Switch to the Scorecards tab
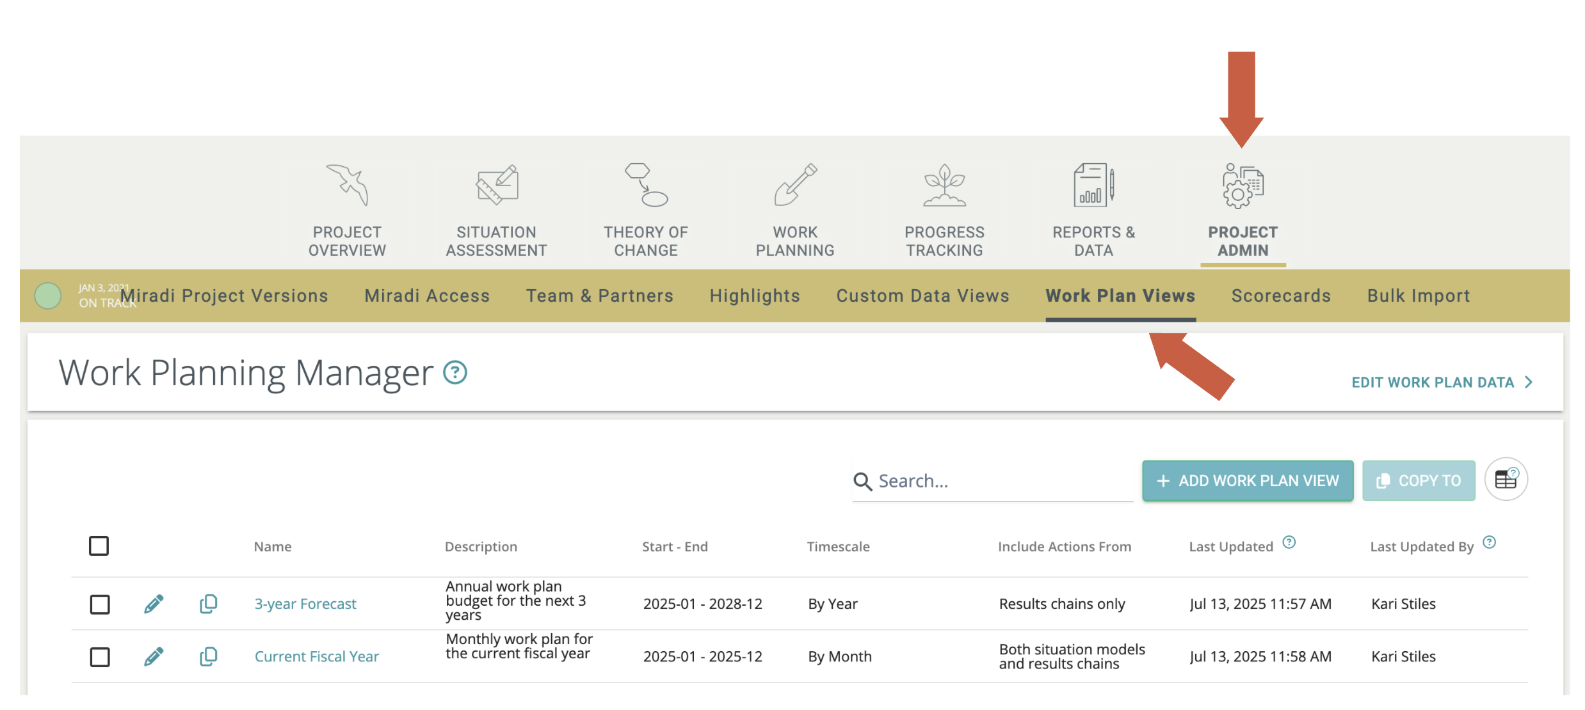1585x710 pixels. (1281, 296)
